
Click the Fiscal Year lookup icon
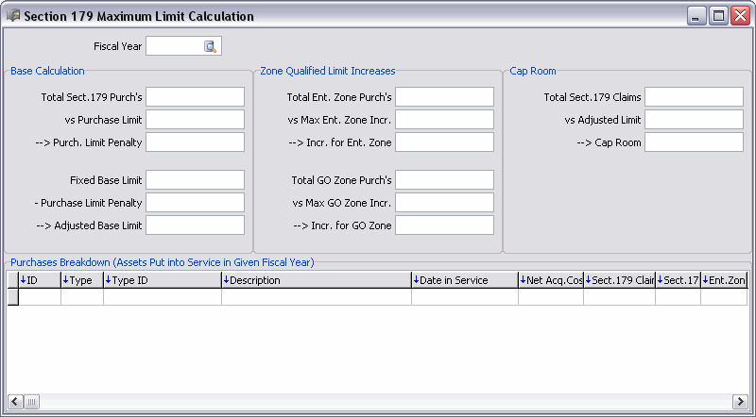pyautogui.click(x=211, y=46)
